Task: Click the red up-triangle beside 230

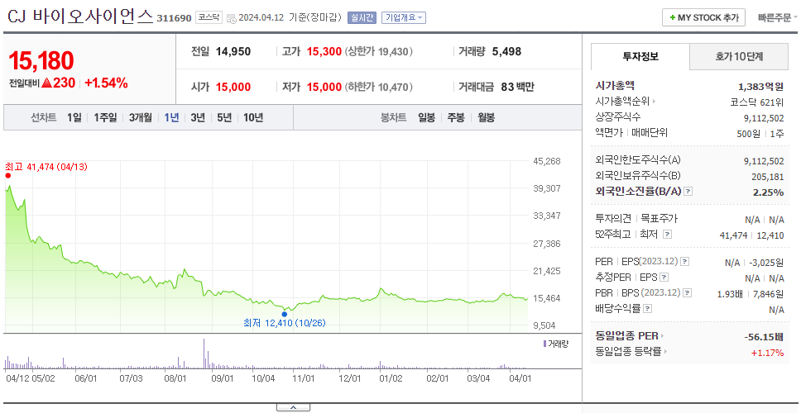Action: point(46,83)
